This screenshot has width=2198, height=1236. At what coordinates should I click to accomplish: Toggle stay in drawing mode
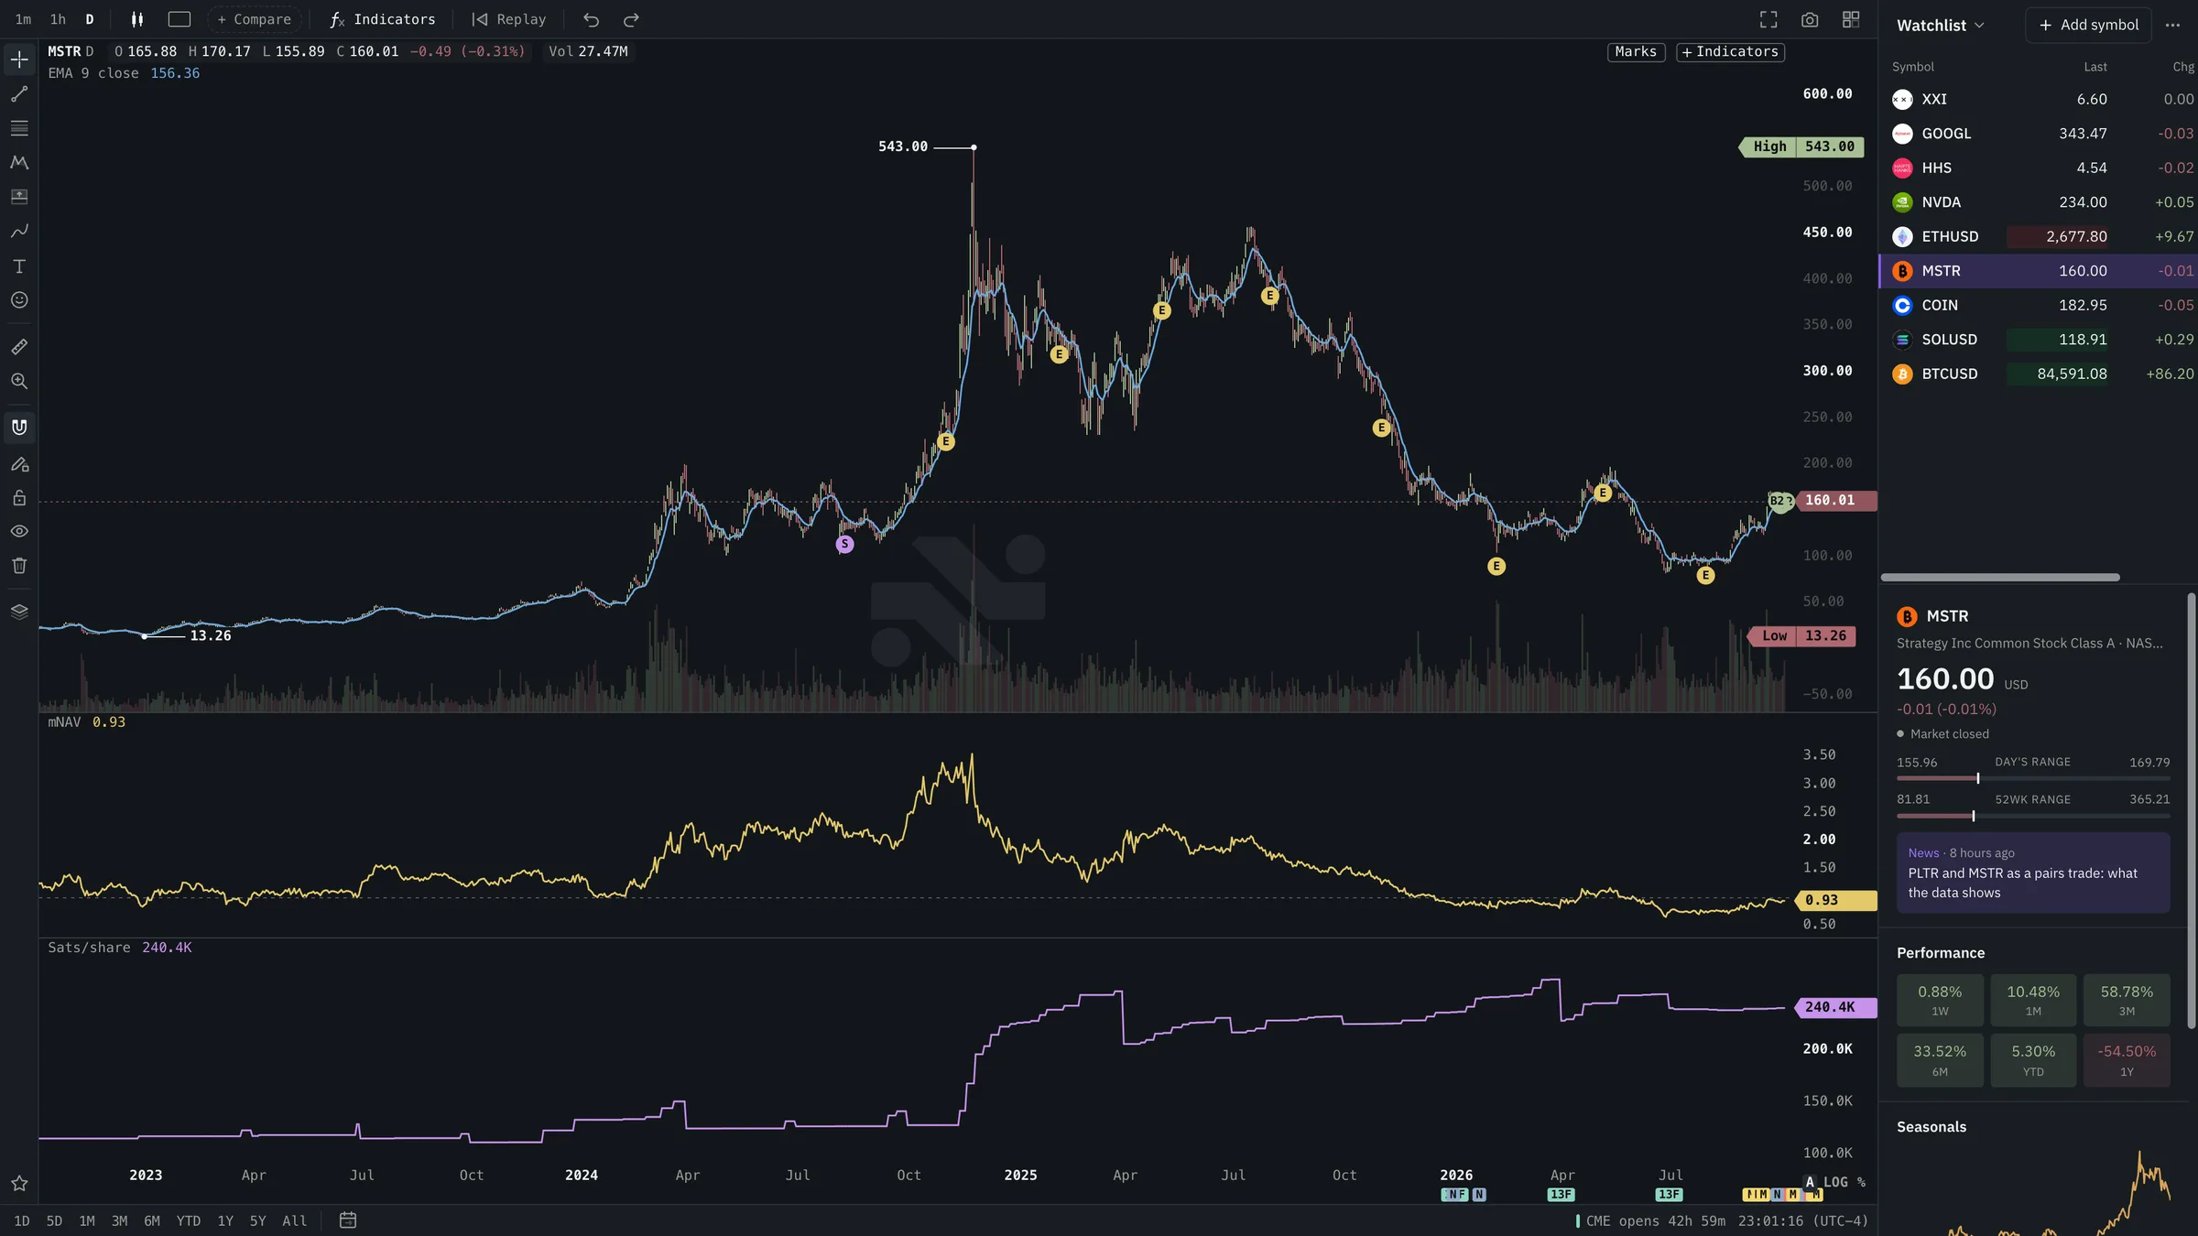[x=19, y=464]
